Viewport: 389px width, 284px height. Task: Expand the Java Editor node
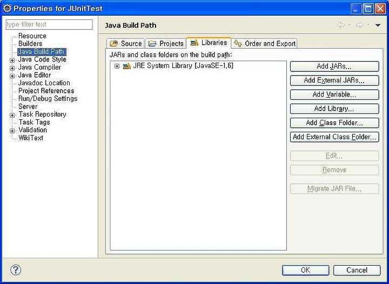pos(12,76)
